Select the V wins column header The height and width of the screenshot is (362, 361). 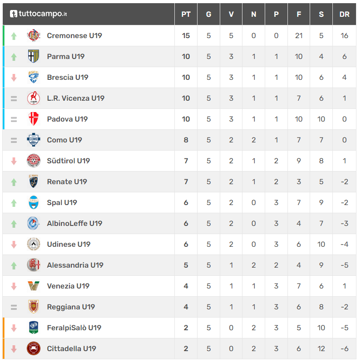231,15
